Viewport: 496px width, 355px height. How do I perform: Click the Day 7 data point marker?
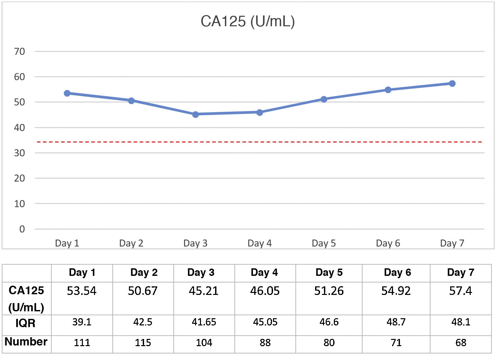point(452,83)
